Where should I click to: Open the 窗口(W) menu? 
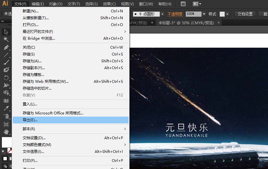(x=146, y=4)
